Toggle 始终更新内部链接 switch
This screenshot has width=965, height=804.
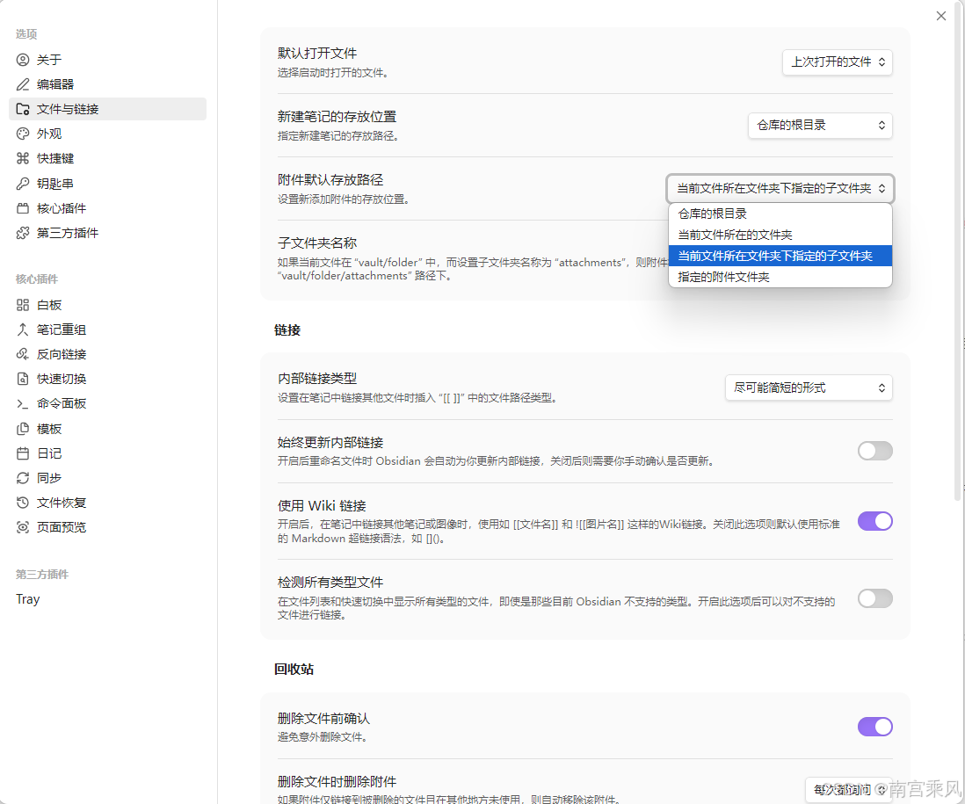pyautogui.click(x=874, y=451)
